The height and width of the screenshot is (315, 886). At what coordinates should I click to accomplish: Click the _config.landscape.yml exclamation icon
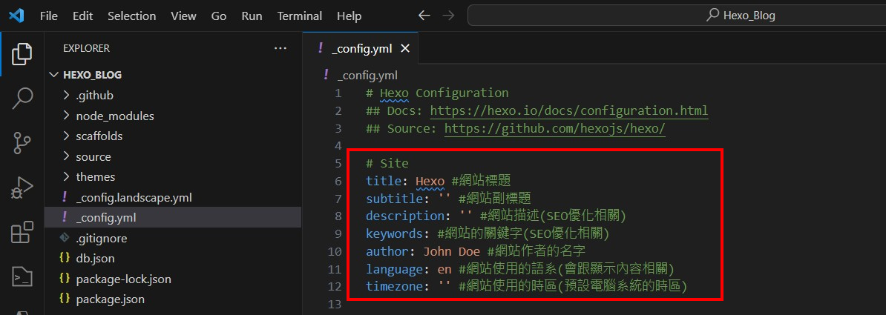coord(65,197)
